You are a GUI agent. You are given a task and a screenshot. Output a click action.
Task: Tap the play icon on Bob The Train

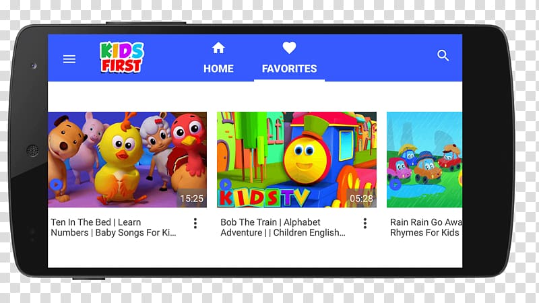point(225,184)
